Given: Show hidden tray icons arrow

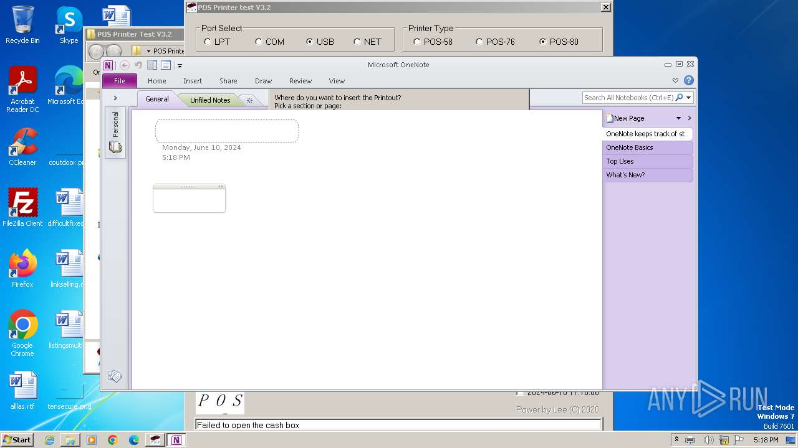Looking at the screenshot, I should 676,440.
